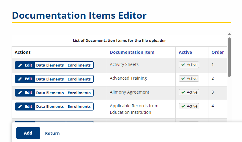Open Data Elements for Advanced Training

pyautogui.click(x=50, y=79)
